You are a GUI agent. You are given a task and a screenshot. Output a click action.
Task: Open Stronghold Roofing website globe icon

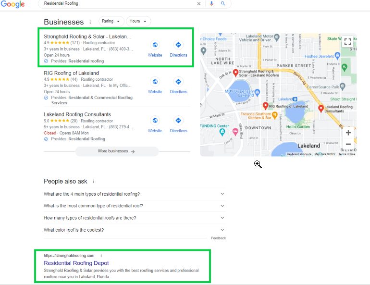(x=155, y=45)
